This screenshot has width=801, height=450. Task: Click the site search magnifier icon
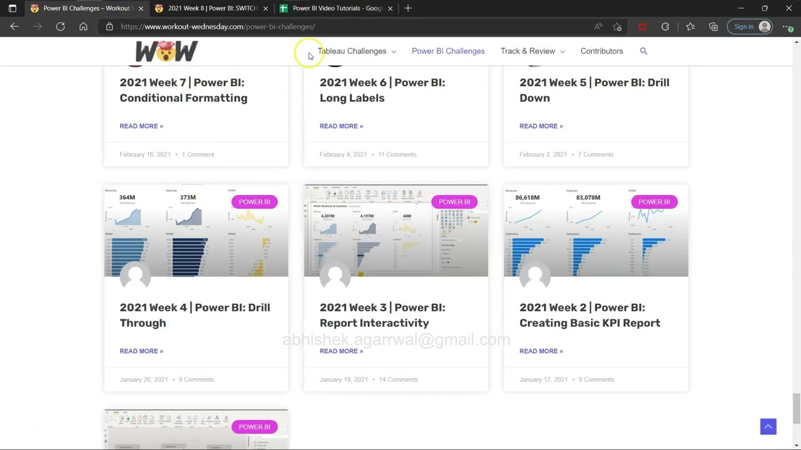point(643,51)
